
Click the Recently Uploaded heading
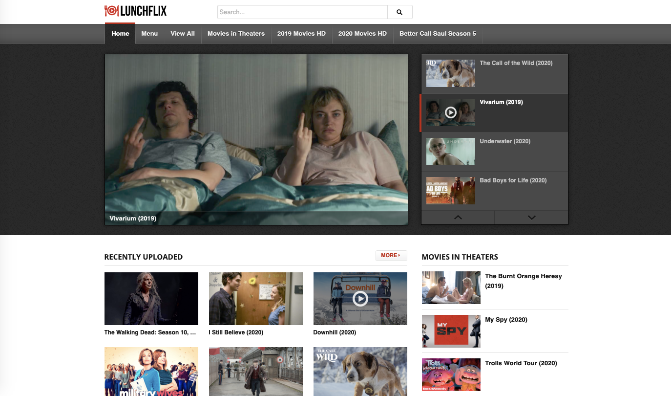(144, 257)
